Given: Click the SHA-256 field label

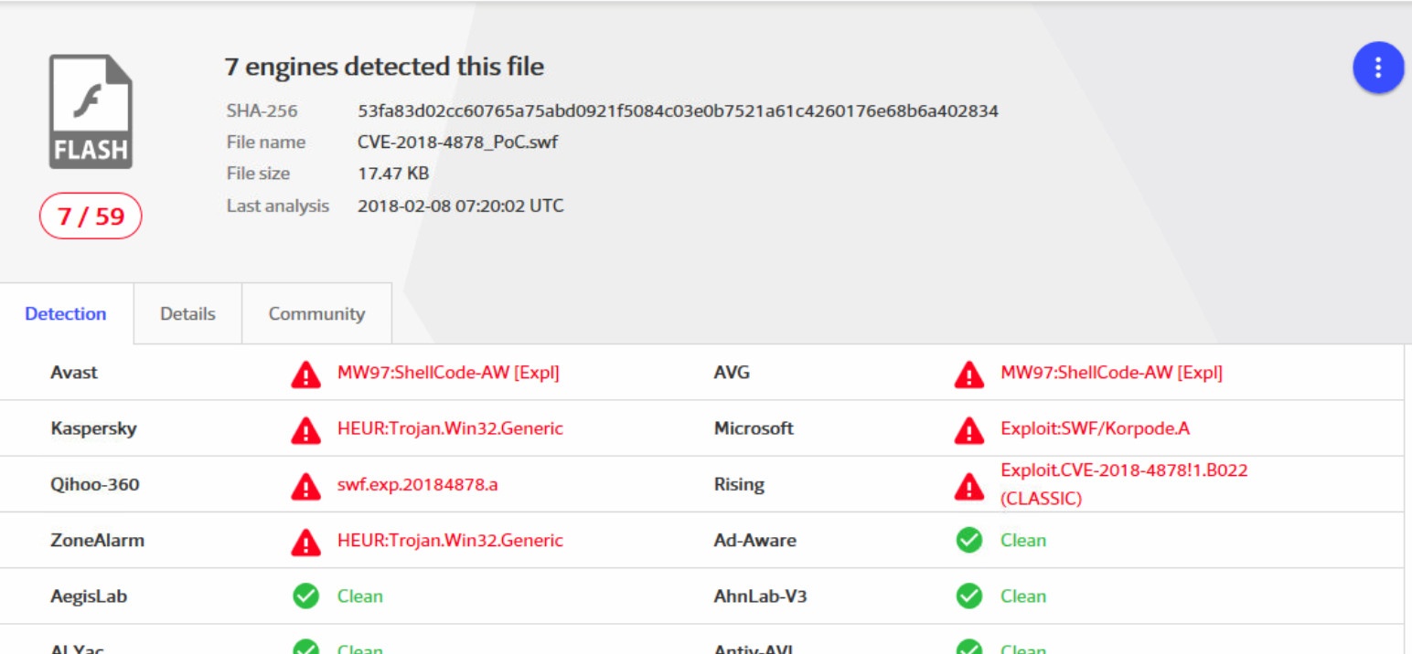Looking at the screenshot, I should (262, 111).
